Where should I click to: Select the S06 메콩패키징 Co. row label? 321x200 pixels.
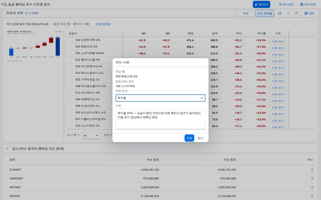click(88, 99)
